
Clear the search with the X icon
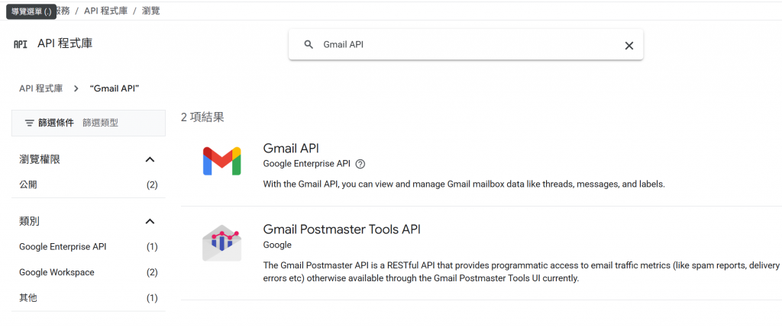(x=629, y=46)
